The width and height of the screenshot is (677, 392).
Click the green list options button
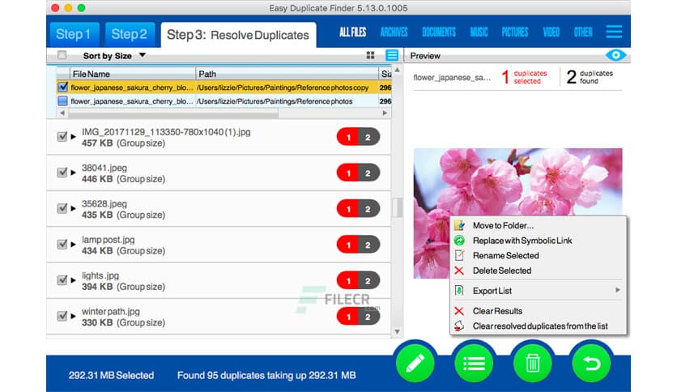click(474, 364)
